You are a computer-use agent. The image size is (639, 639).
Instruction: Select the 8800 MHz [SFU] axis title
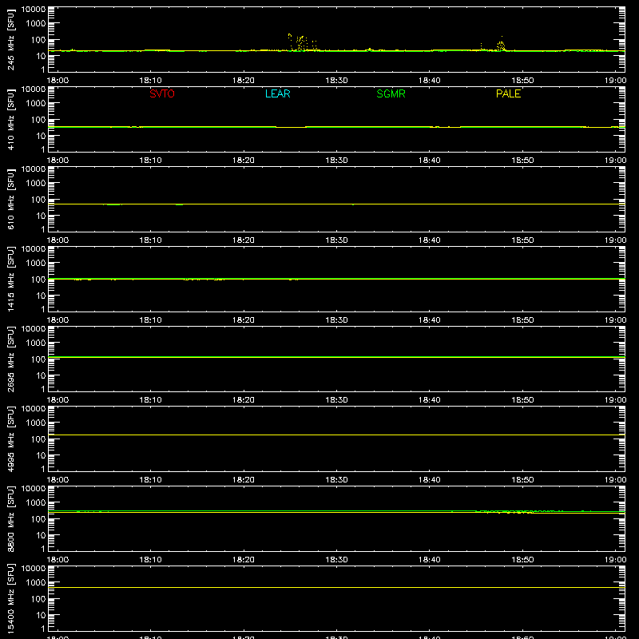click(11, 518)
